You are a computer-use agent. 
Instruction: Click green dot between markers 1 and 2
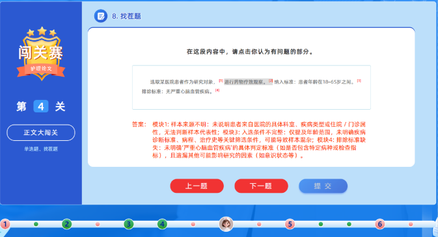point(36,224)
